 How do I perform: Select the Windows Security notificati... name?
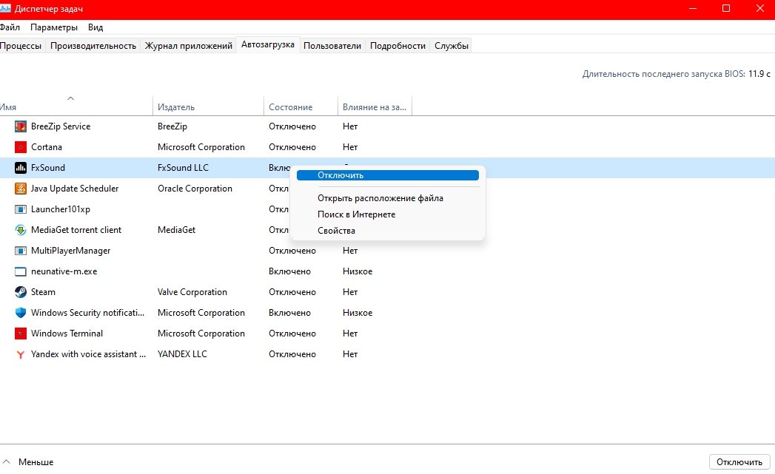(x=87, y=313)
